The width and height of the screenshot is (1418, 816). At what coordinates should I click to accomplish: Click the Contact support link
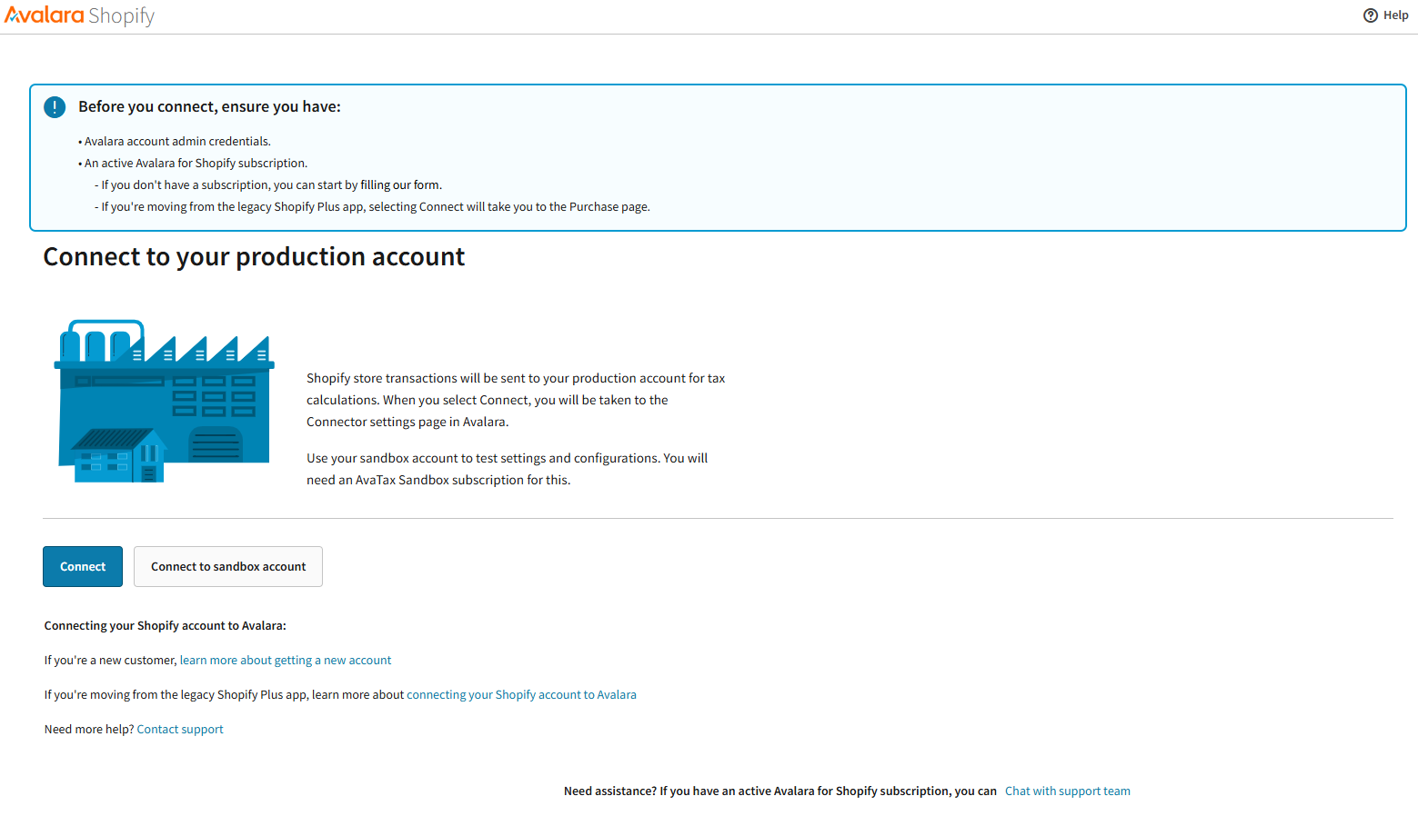pos(180,730)
